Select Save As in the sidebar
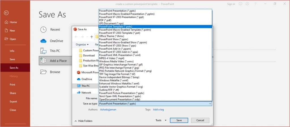The width and height of the screenshot is (290, 127). click(x=15, y=68)
